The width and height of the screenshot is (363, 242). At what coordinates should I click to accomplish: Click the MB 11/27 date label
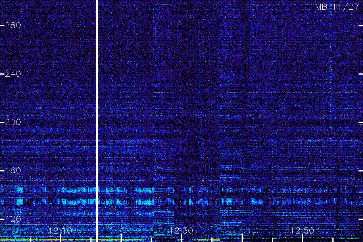[337, 7]
